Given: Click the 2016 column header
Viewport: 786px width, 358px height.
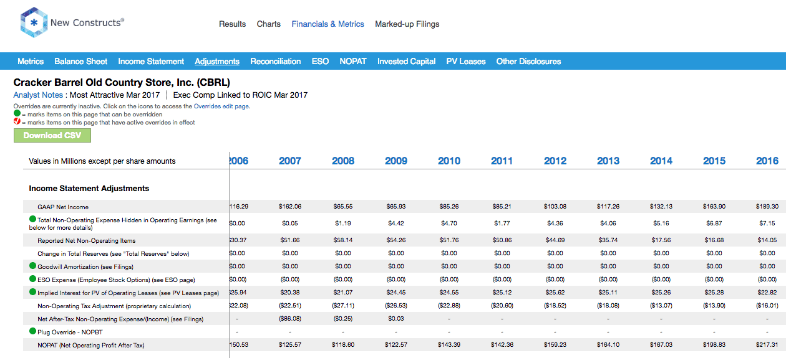Looking at the screenshot, I should [767, 161].
